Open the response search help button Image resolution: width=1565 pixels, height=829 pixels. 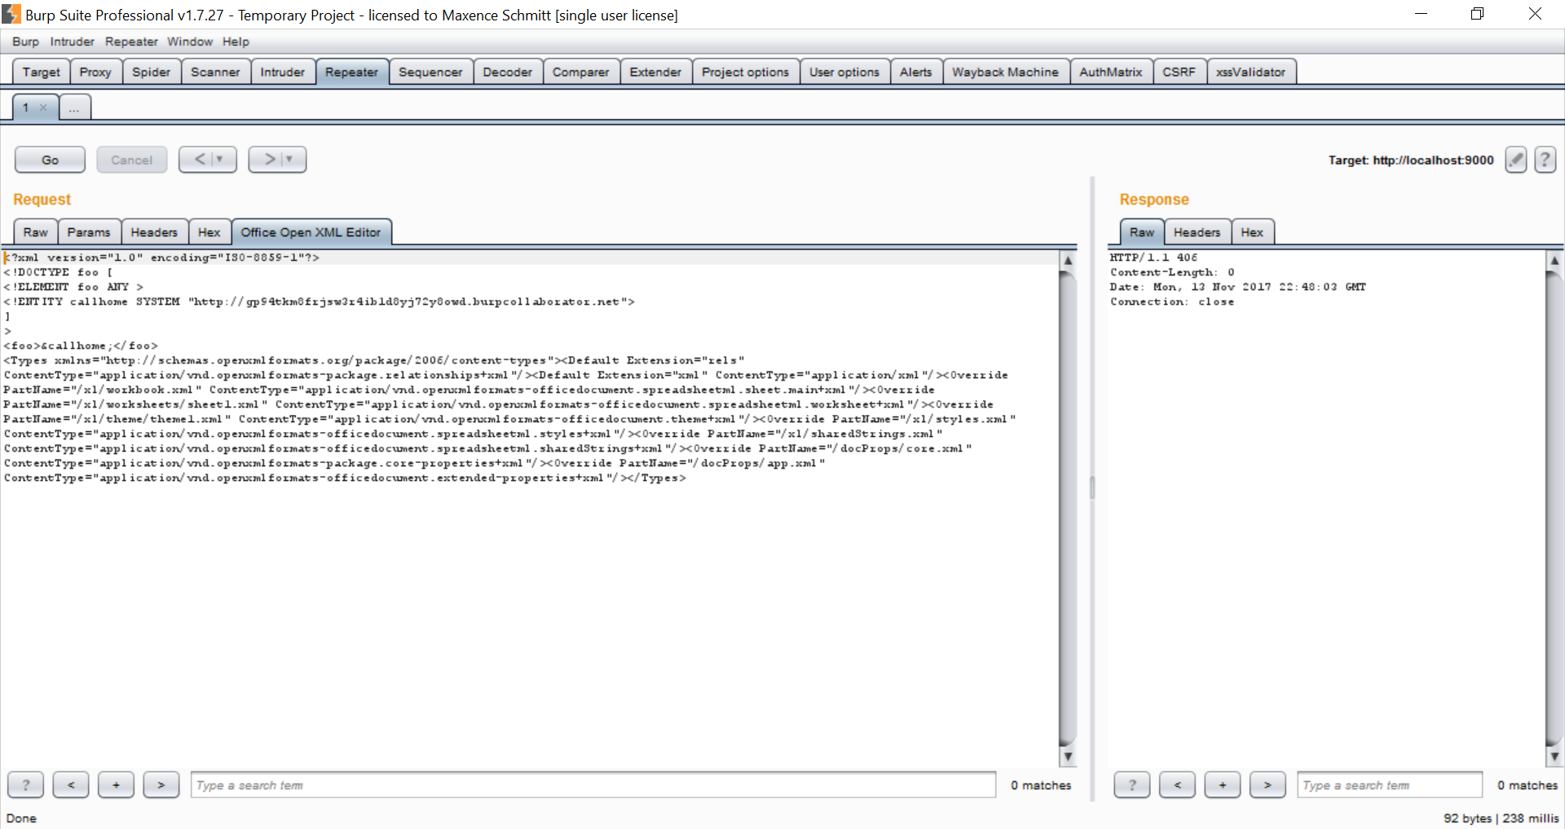tap(1132, 785)
